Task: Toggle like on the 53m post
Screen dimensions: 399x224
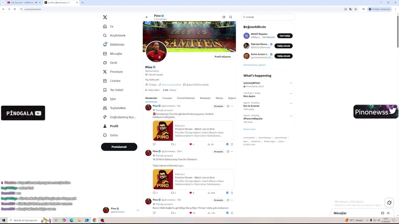Action: click(x=190, y=193)
